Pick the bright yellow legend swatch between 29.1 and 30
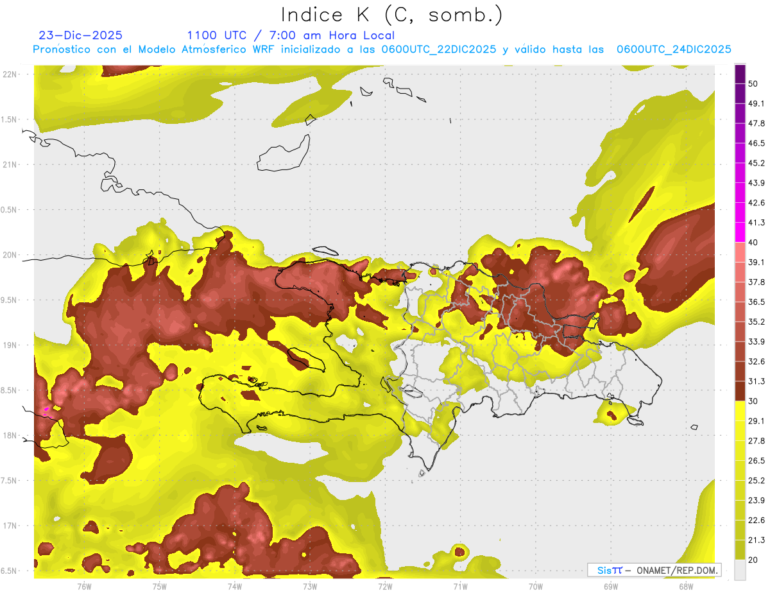Screen dimensions: 770x595 point(740,411)
